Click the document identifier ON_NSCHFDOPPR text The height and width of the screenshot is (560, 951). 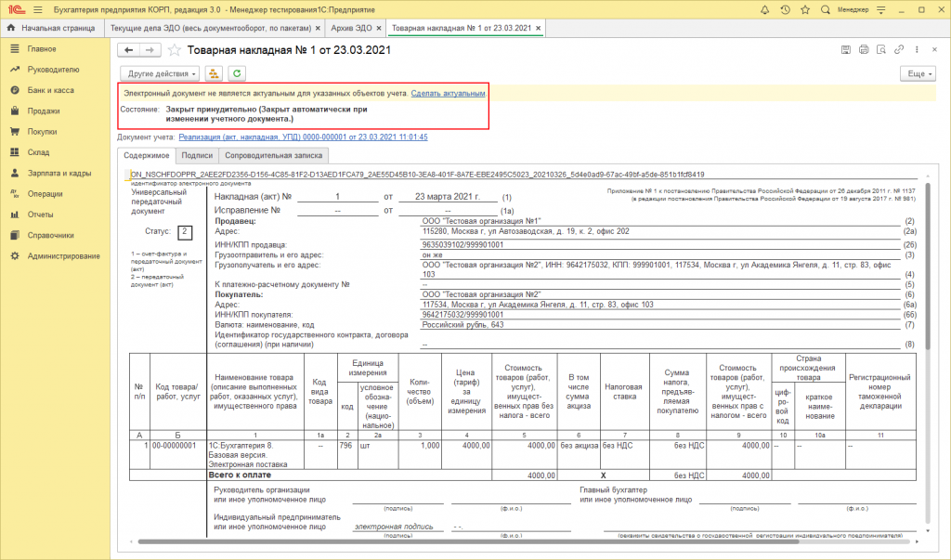(417, 174)
